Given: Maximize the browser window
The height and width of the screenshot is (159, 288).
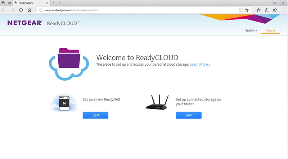Looking at the screenshot, I should coord(274,3).
